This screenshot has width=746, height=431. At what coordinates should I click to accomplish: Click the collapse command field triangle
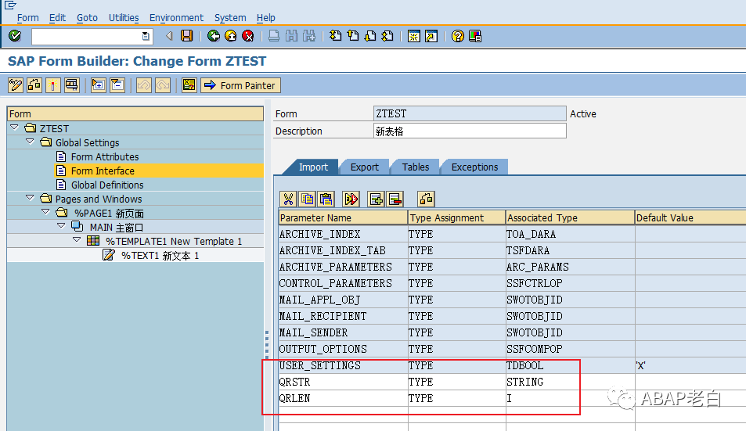[169, 36]
